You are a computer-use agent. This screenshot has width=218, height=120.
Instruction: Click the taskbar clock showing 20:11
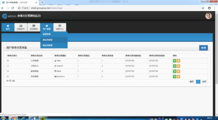tap(210, 118)
